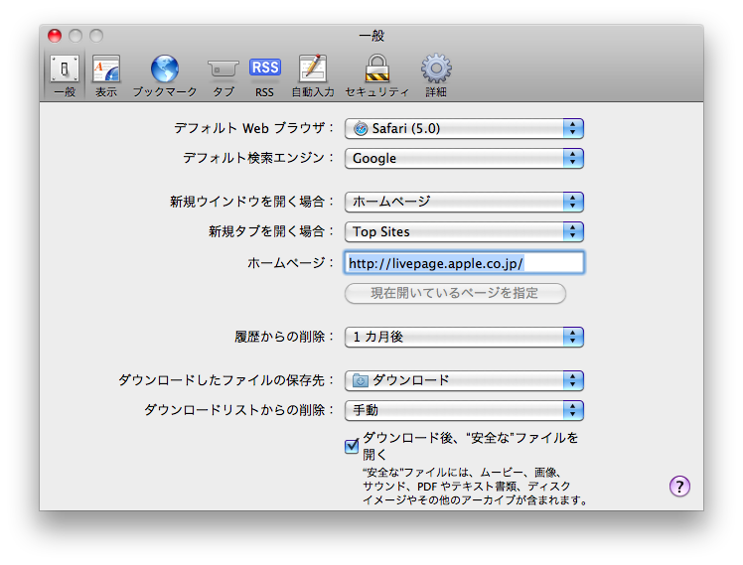Open the 一般 (General) preferences pane
Viewport: 743px width, 565px height.
point(65,75)
